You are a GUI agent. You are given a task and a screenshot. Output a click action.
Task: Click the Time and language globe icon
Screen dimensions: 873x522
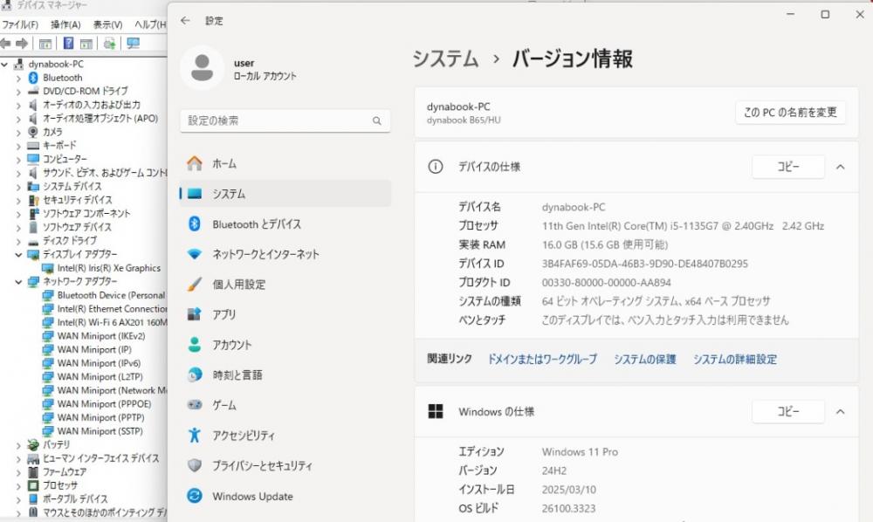coord(195,374)
